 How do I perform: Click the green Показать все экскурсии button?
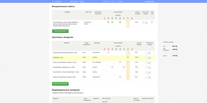click(60, 84)
